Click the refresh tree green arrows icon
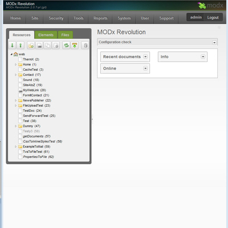Image resolution: width=228 pixels, height=228 pixels. [66, 46]
